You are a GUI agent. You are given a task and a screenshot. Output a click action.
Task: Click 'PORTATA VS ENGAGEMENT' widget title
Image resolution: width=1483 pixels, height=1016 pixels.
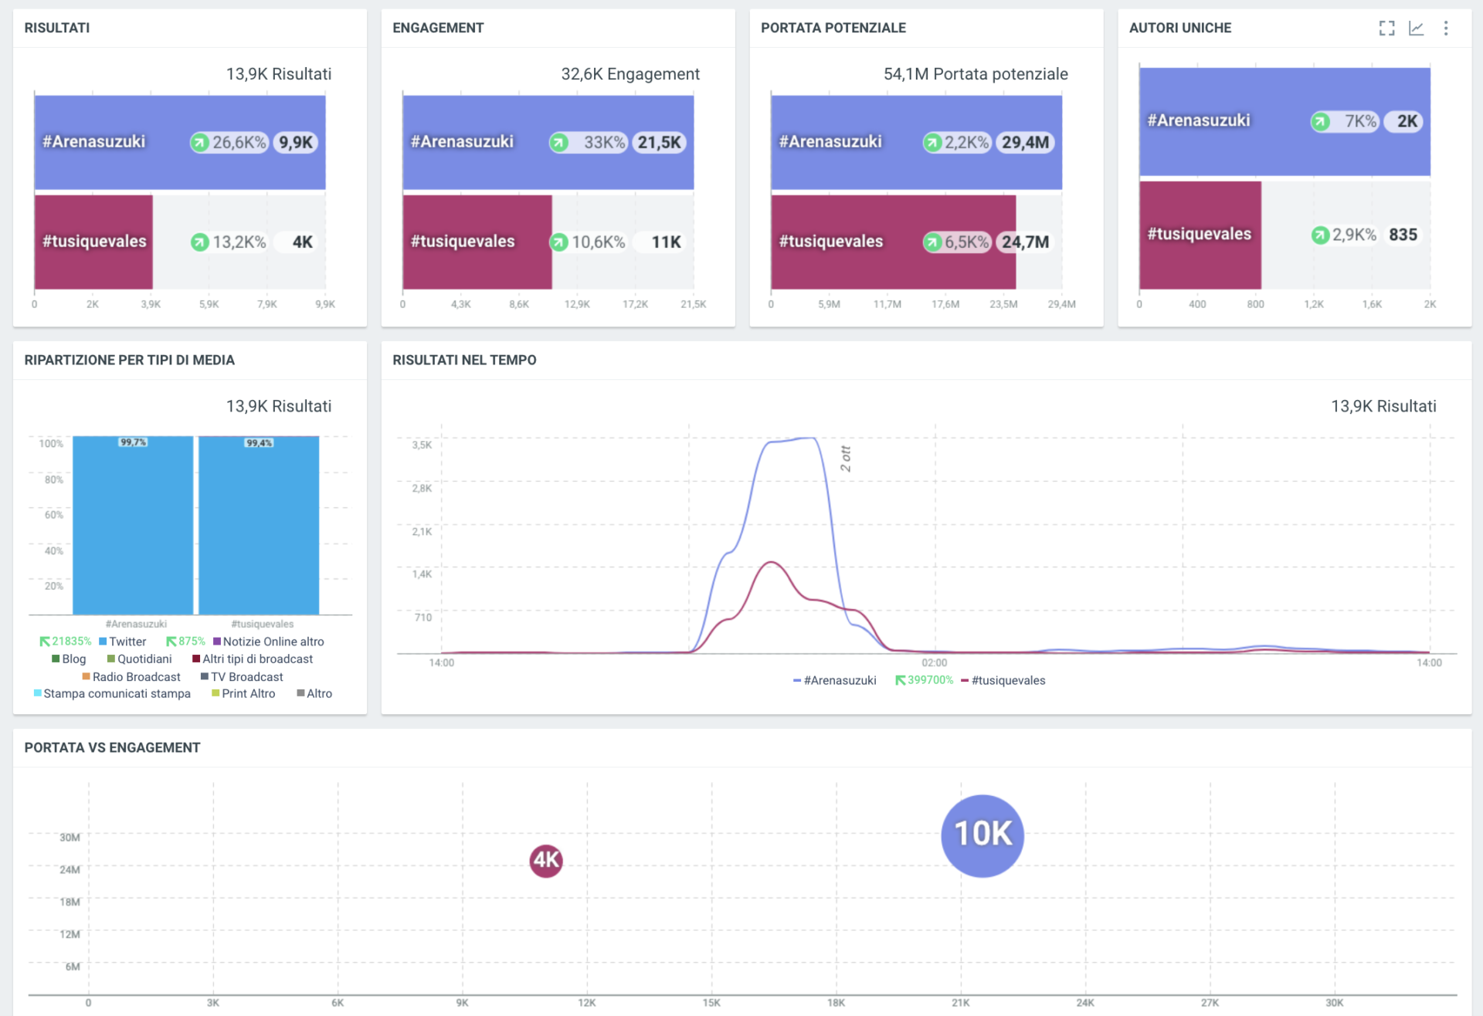[112, 748]
